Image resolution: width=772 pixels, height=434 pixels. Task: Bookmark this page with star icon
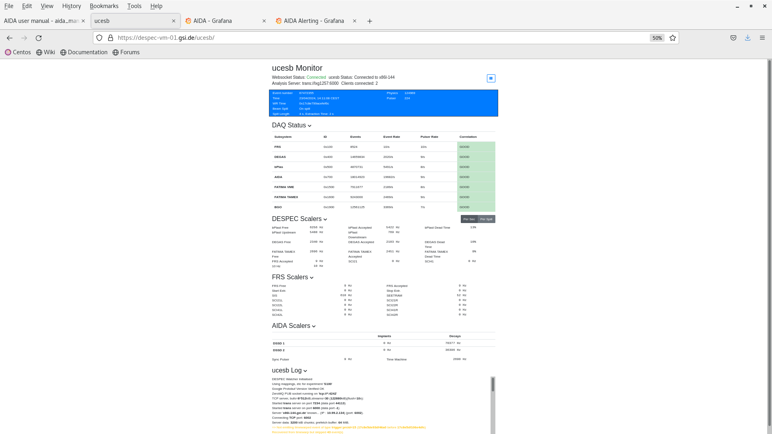click(673, 38)
